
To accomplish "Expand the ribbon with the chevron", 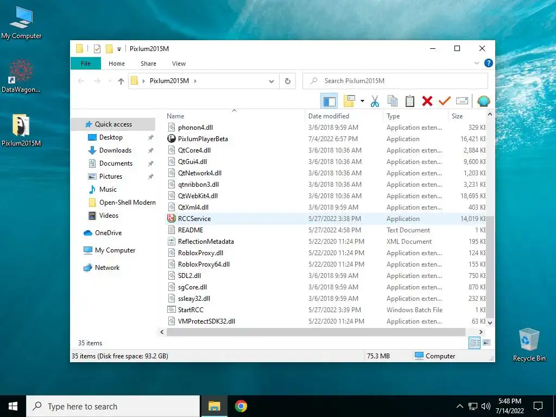I will [x=476, y=63].
